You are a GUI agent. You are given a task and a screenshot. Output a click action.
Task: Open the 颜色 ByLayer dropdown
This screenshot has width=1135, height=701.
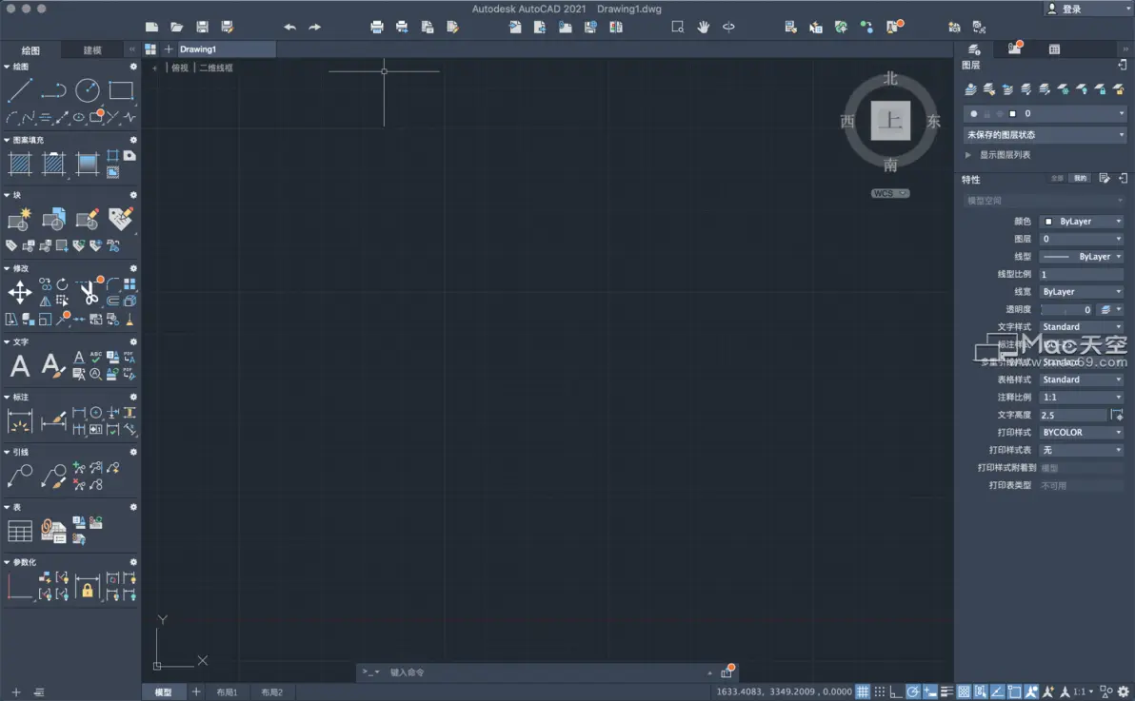1082,222
